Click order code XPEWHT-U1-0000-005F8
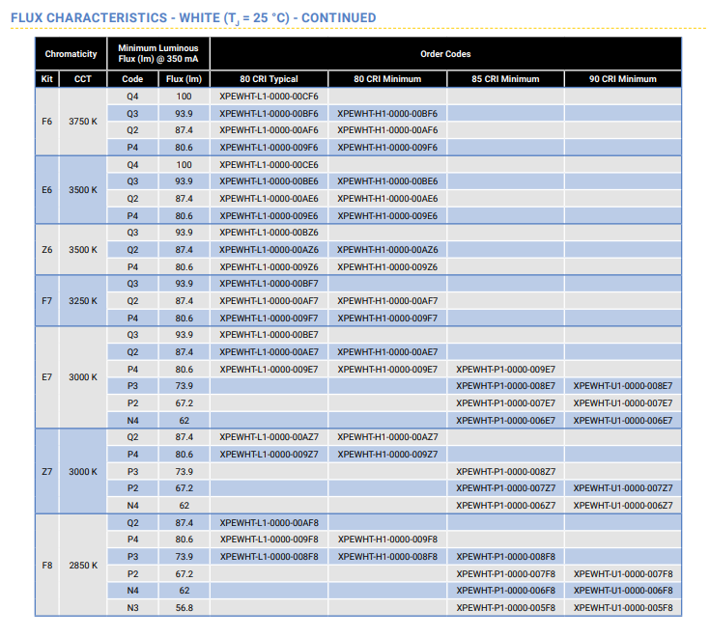The image size is (710, 637). pyautogui.click(x=623, y=608)
